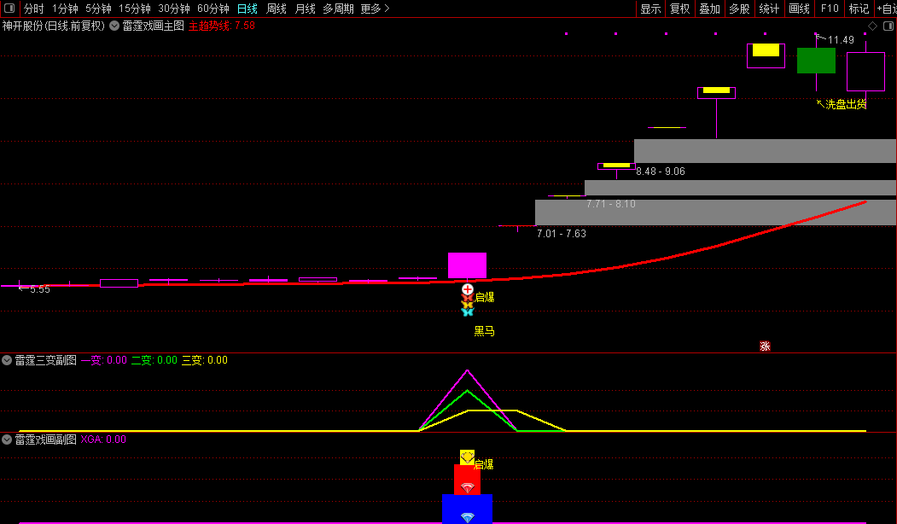
Task: Click the green candlestick near 11.49
Action: pos(816,61)
